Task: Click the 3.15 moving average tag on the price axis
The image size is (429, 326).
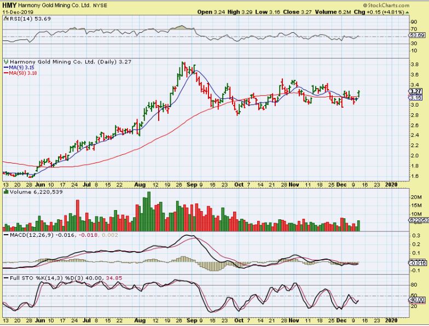Action: (x=416, y=97)
